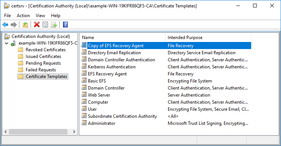The width and height of the screenshot is (281, 146).
Task: Select Failed Requests in the tree
Action: (x=41, y=70)
